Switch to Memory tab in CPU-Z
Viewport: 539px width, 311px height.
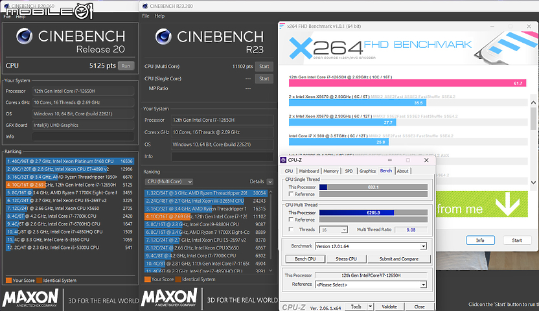click(331, 171)
